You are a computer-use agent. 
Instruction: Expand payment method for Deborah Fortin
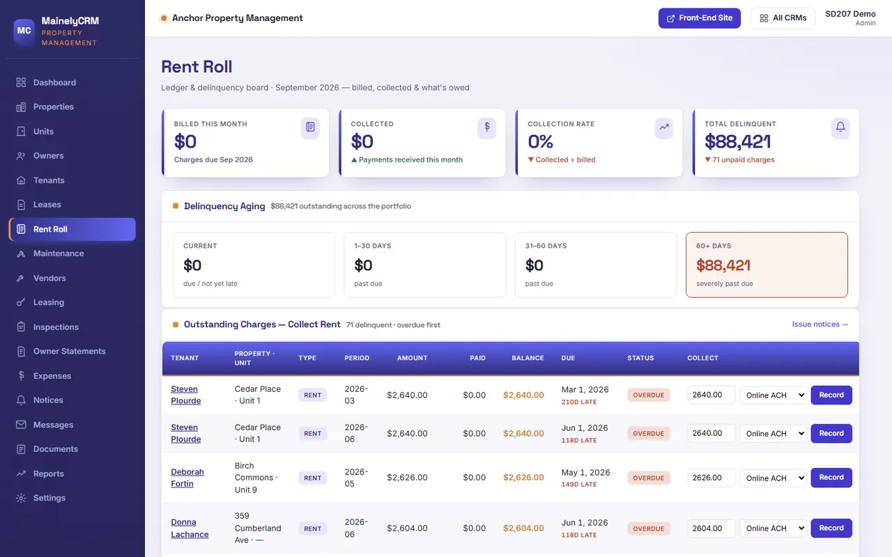click(773, 478)
